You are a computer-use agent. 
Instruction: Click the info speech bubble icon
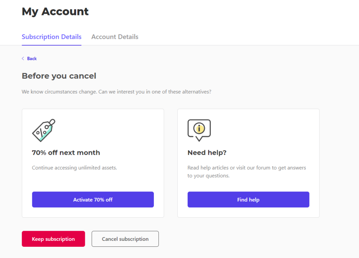click(199, 130)
